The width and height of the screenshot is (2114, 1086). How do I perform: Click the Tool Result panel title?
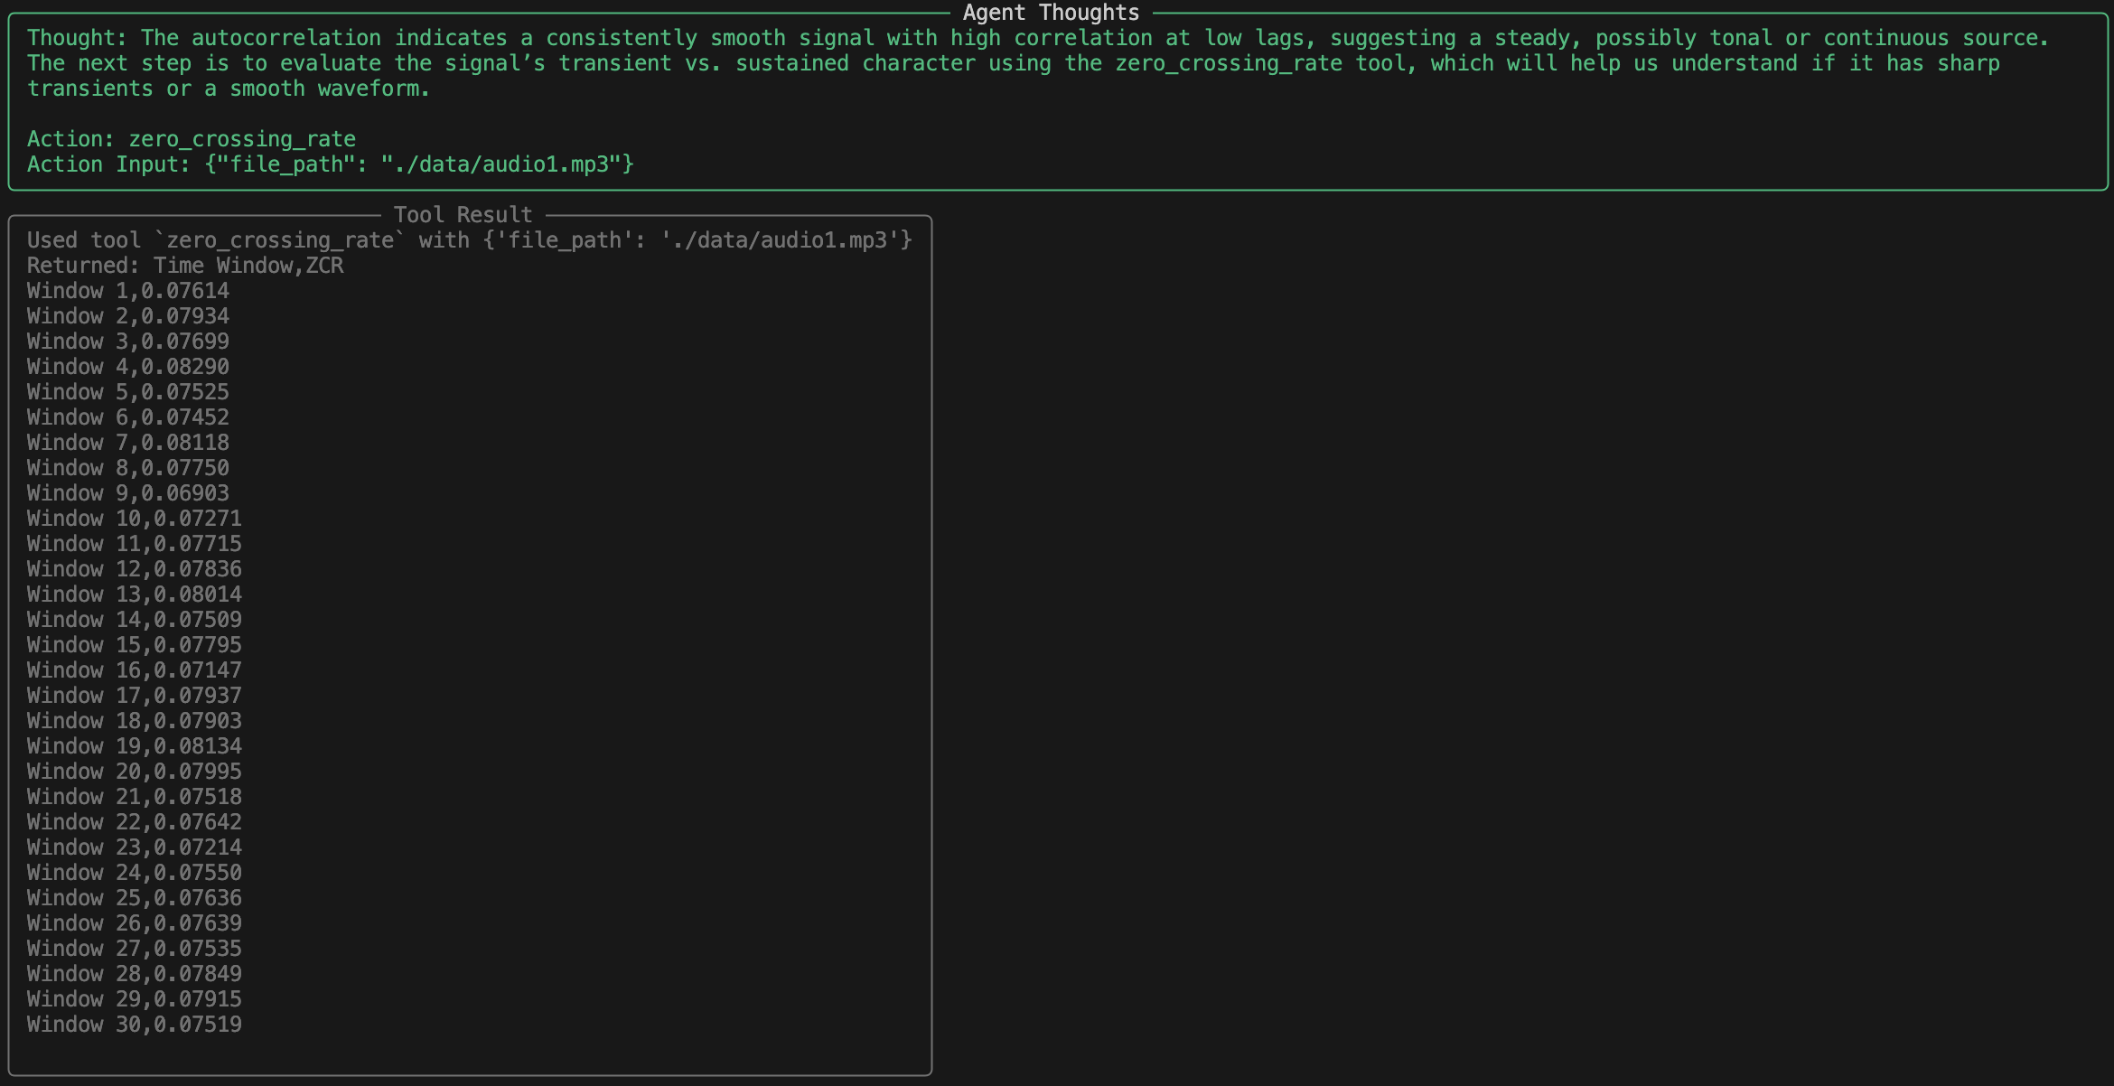[x=462, y=214]
